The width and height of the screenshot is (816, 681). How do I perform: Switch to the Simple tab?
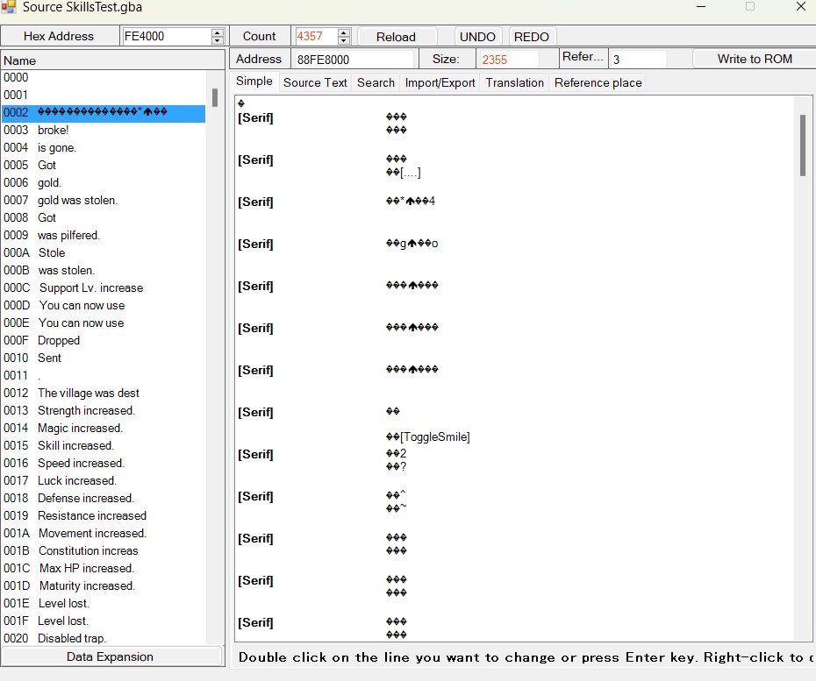point(254,82)
